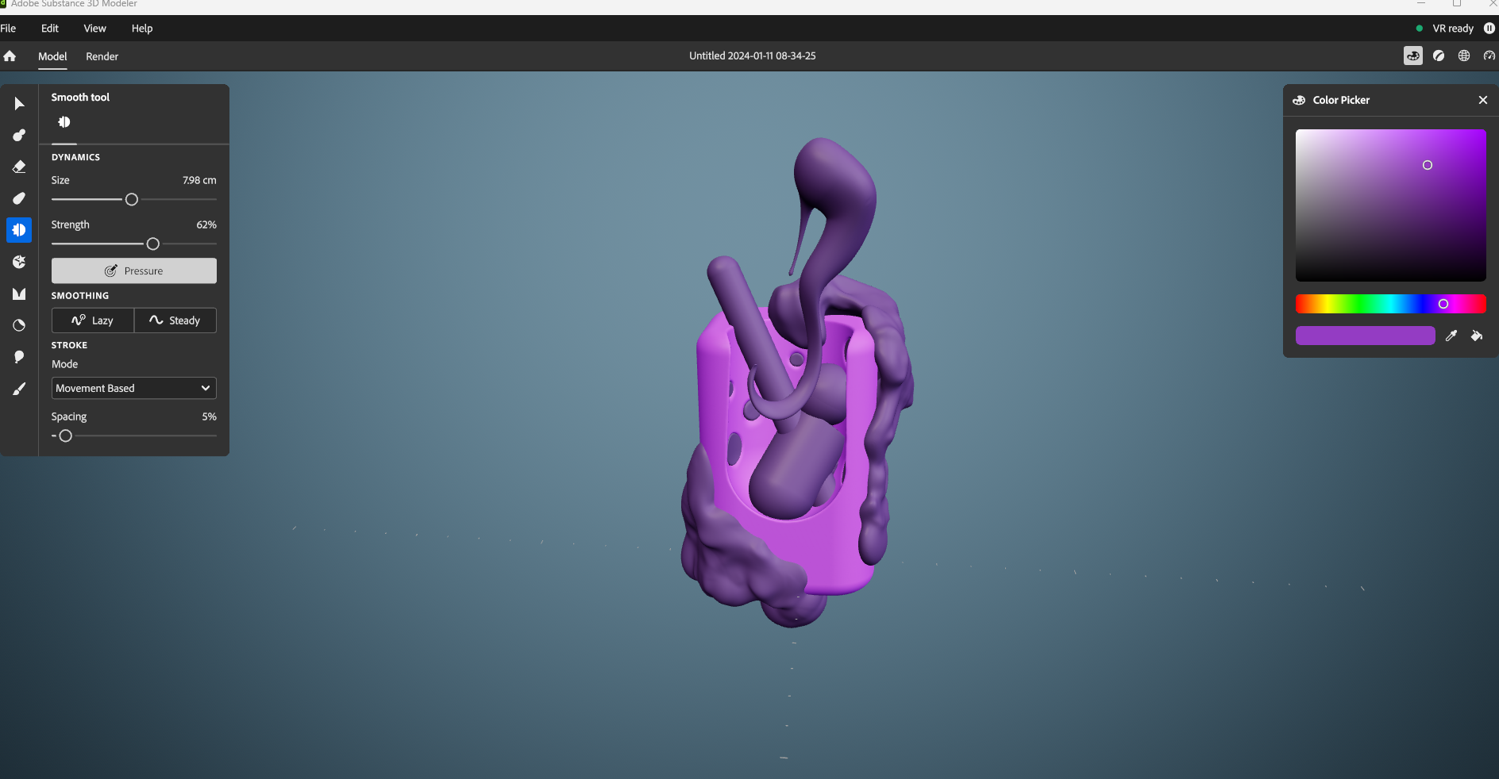Enable Lazy smoothing
The image size is (1499, 779).
click(93, 320)
